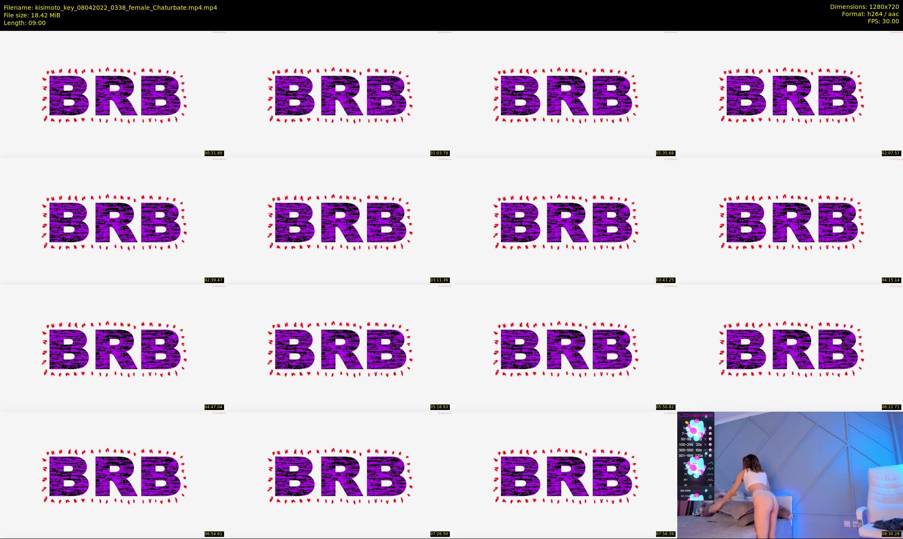Select the BRB frame at 01:03.79
This screenshot has width=903, height=539.
click(338, 94)
